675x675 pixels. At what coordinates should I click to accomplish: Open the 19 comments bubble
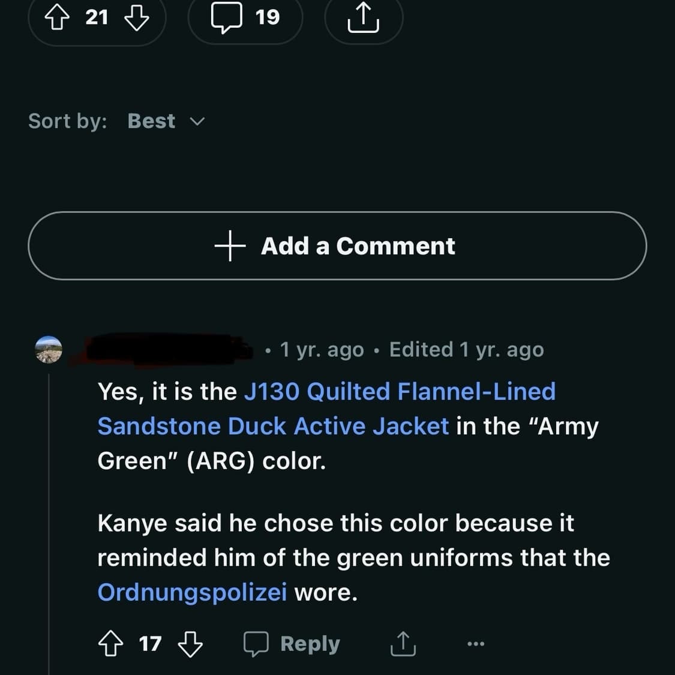(245, 18)
